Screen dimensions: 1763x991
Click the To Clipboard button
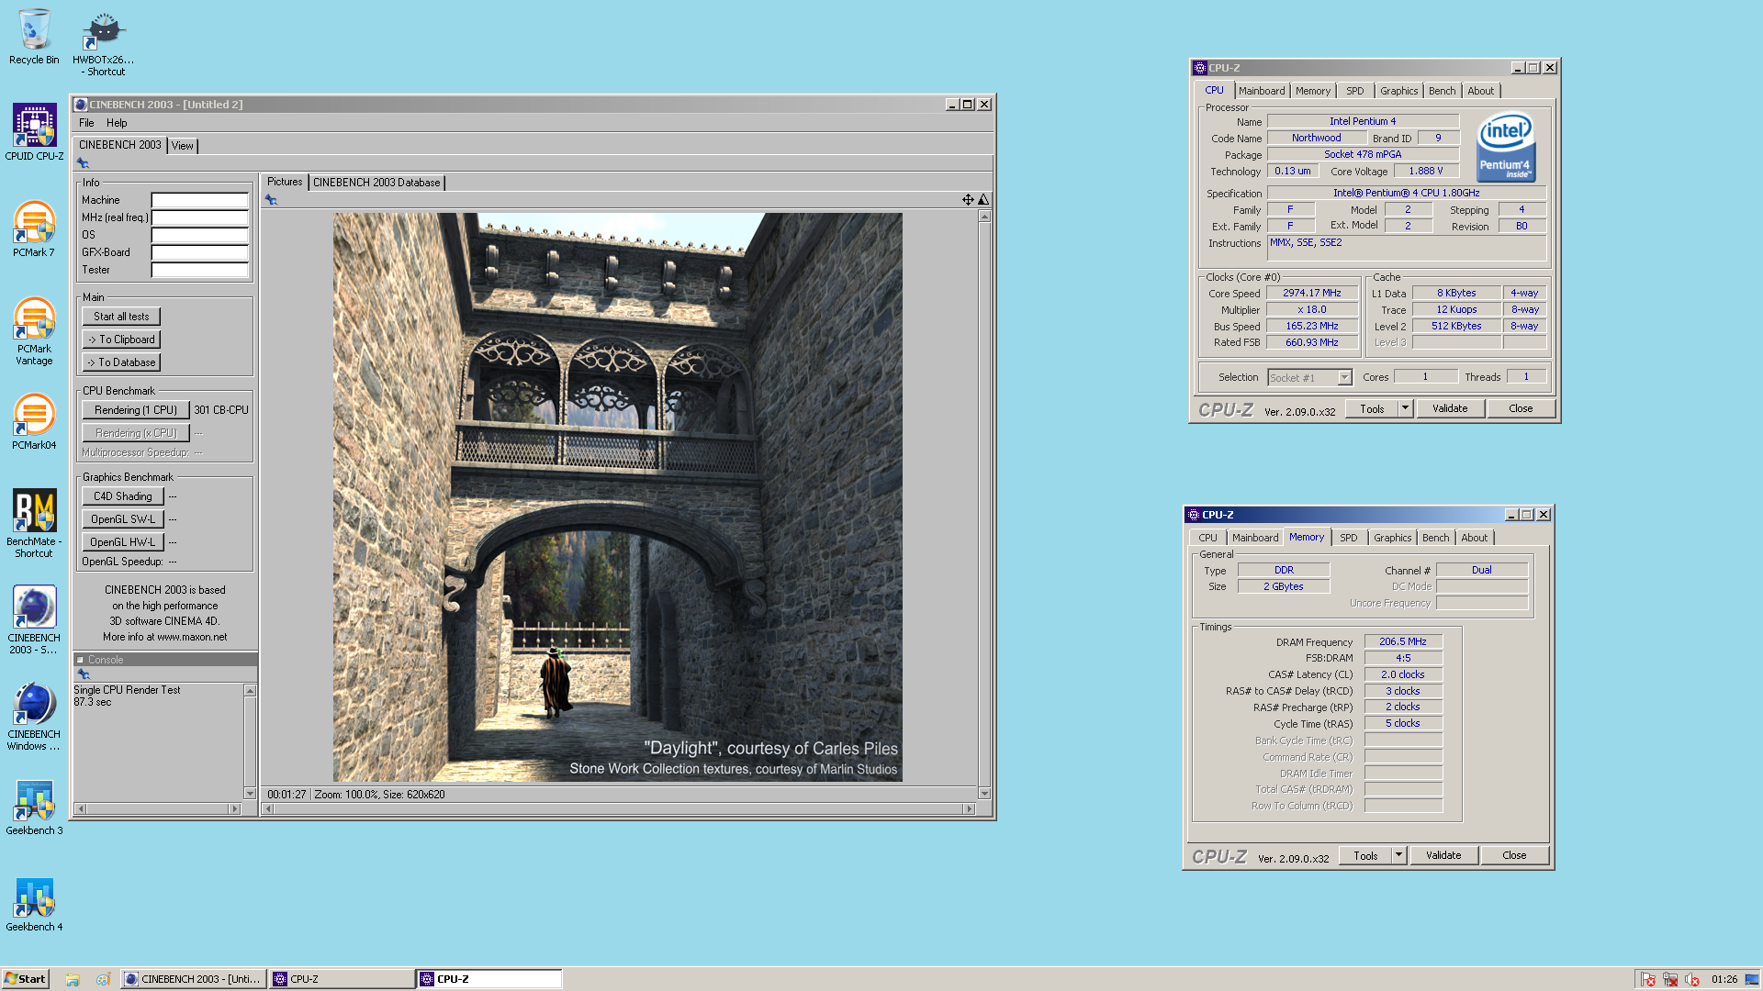[x=121, y=340]
